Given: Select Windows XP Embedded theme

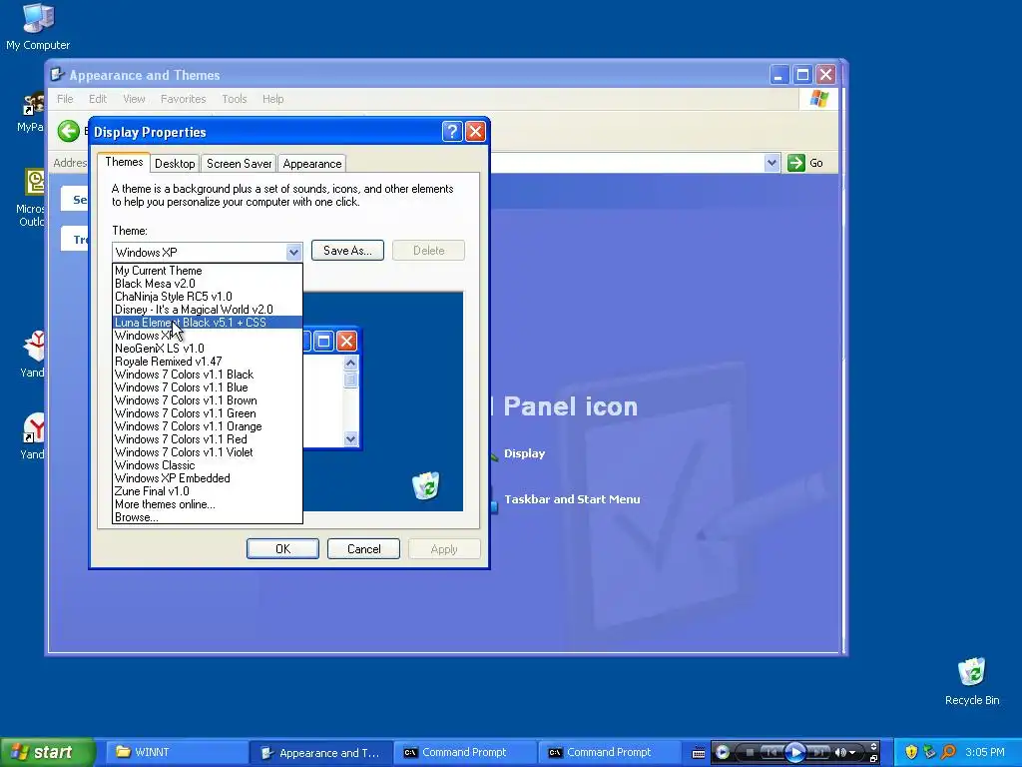Looking at the screenshot, I should point(208,478).
